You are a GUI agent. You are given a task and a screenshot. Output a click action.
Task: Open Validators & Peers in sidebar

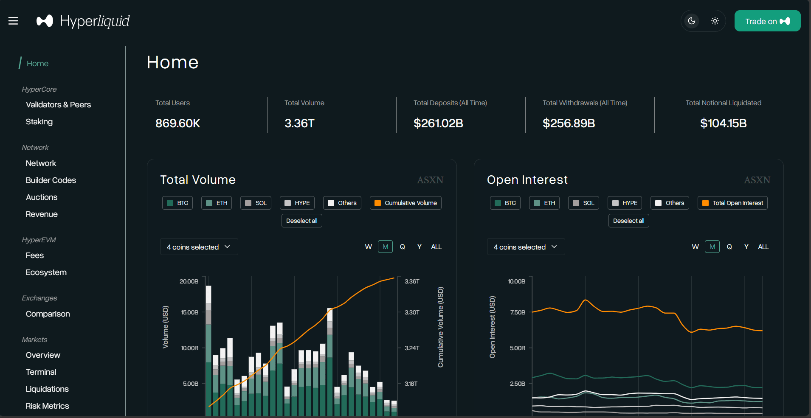tap(58, 105)
